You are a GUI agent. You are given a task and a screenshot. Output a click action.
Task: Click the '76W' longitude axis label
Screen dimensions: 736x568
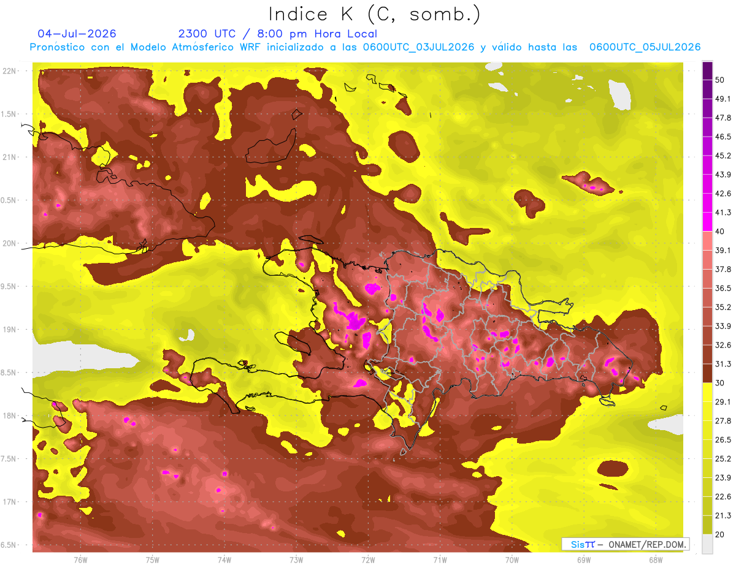click(80, 560)
